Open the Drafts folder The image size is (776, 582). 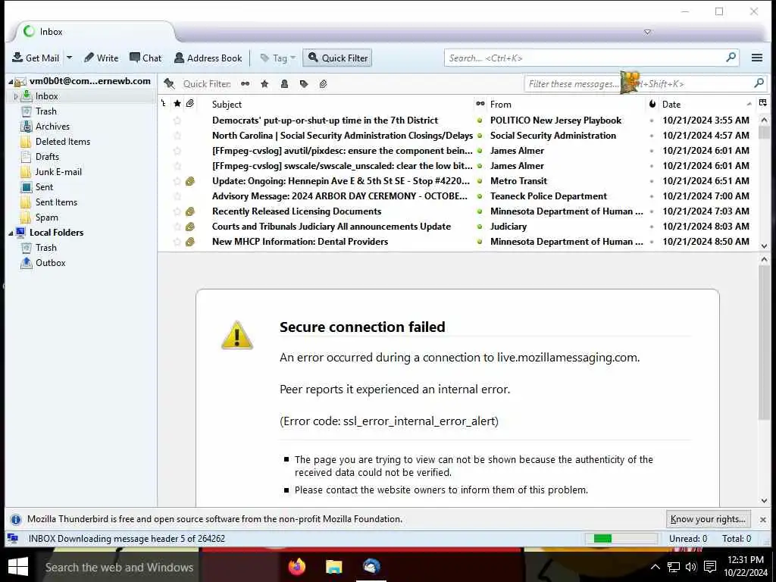[47, 156]
